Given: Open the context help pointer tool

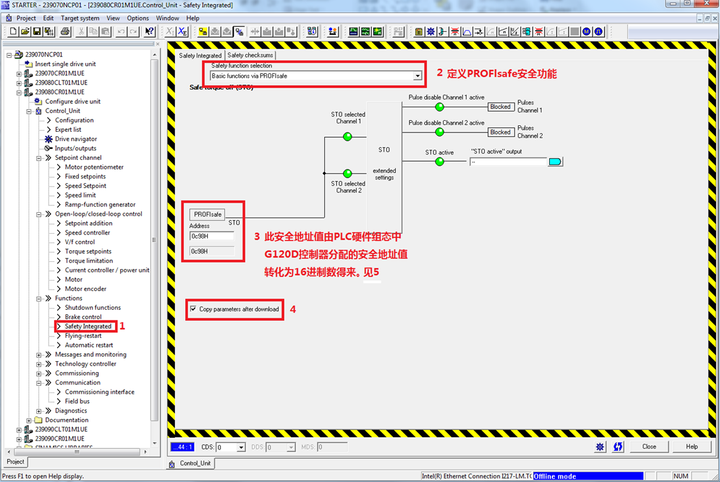Looking at the screenshot, I should (149, 31).
